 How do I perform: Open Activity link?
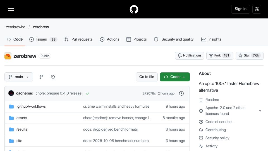[x=211, y=146]
